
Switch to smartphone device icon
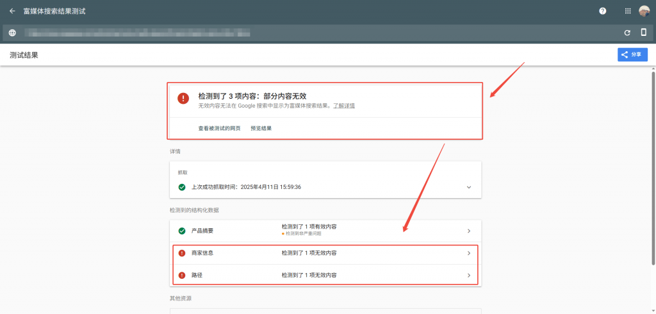click(644, 33)
